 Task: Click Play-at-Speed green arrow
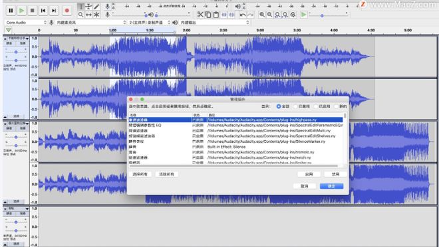(303, 15)
